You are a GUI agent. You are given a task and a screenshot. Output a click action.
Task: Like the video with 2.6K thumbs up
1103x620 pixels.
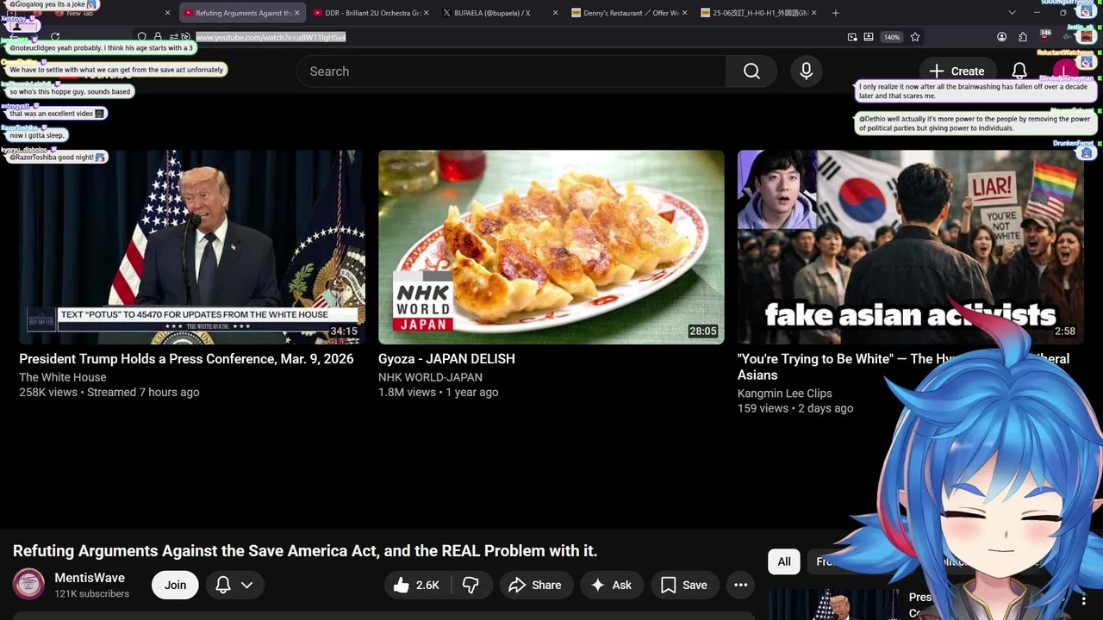pos(417,585)
